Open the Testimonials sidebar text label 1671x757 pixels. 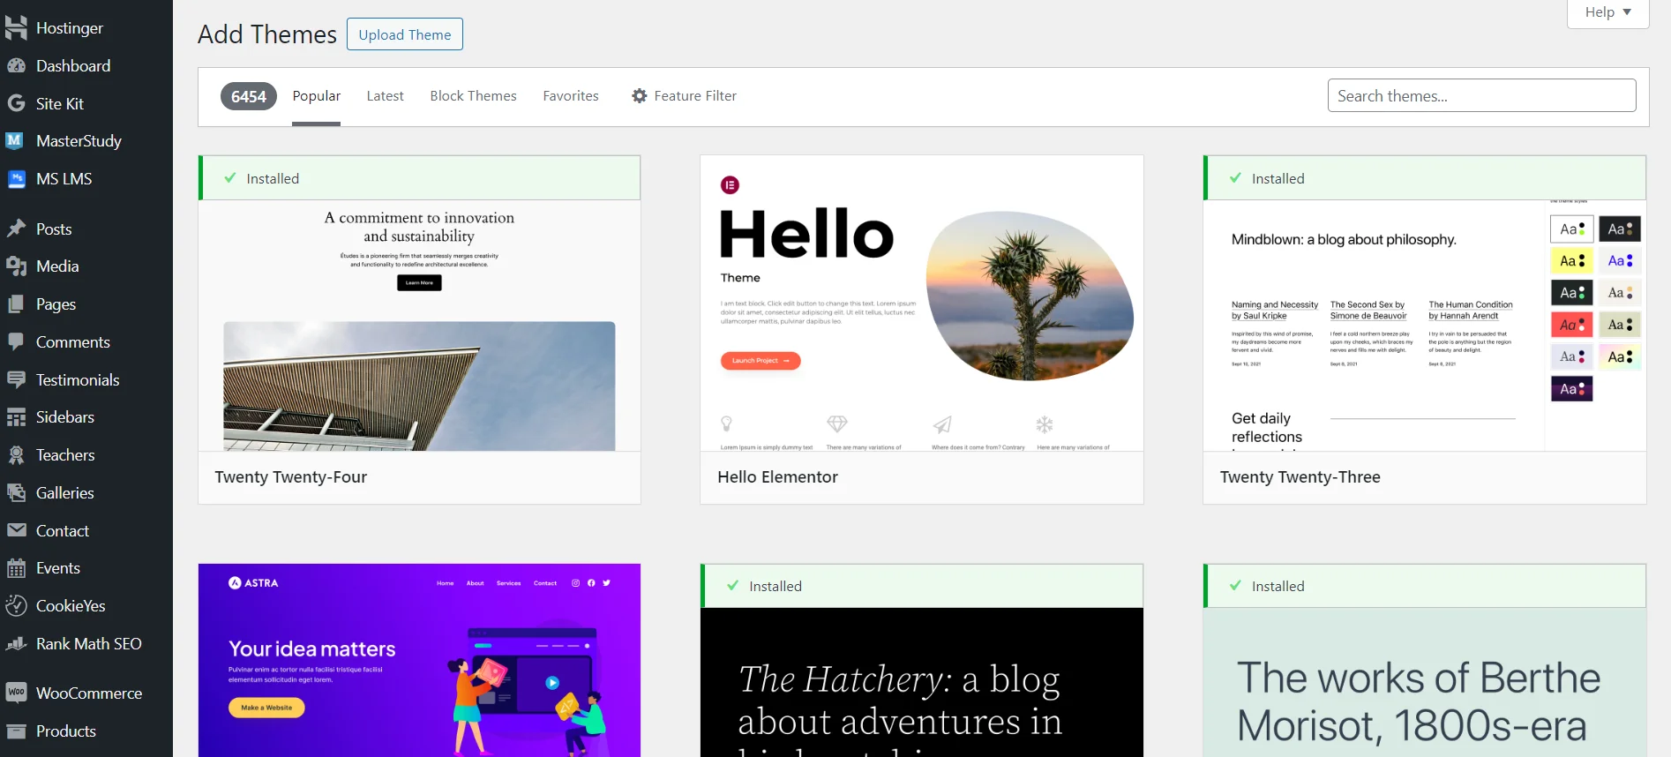pyautogui.click(x=78, y=379)
